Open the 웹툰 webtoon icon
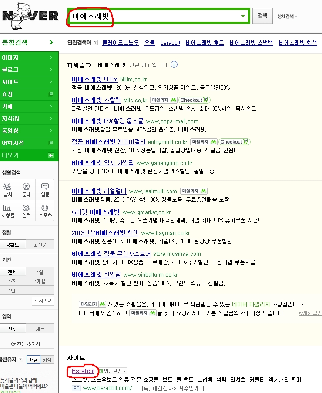 45,190
